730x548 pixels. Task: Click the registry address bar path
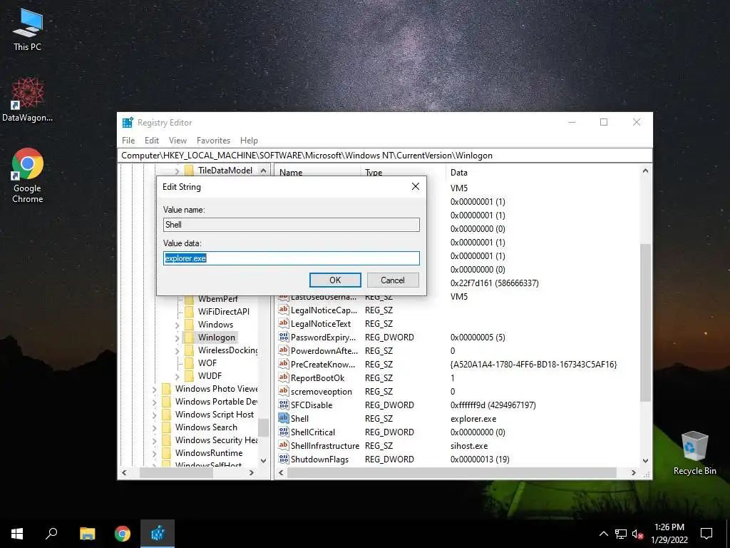[307, 155]
